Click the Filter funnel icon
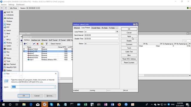The width and height of the screenshot is (191, 107). pos(47,44)
